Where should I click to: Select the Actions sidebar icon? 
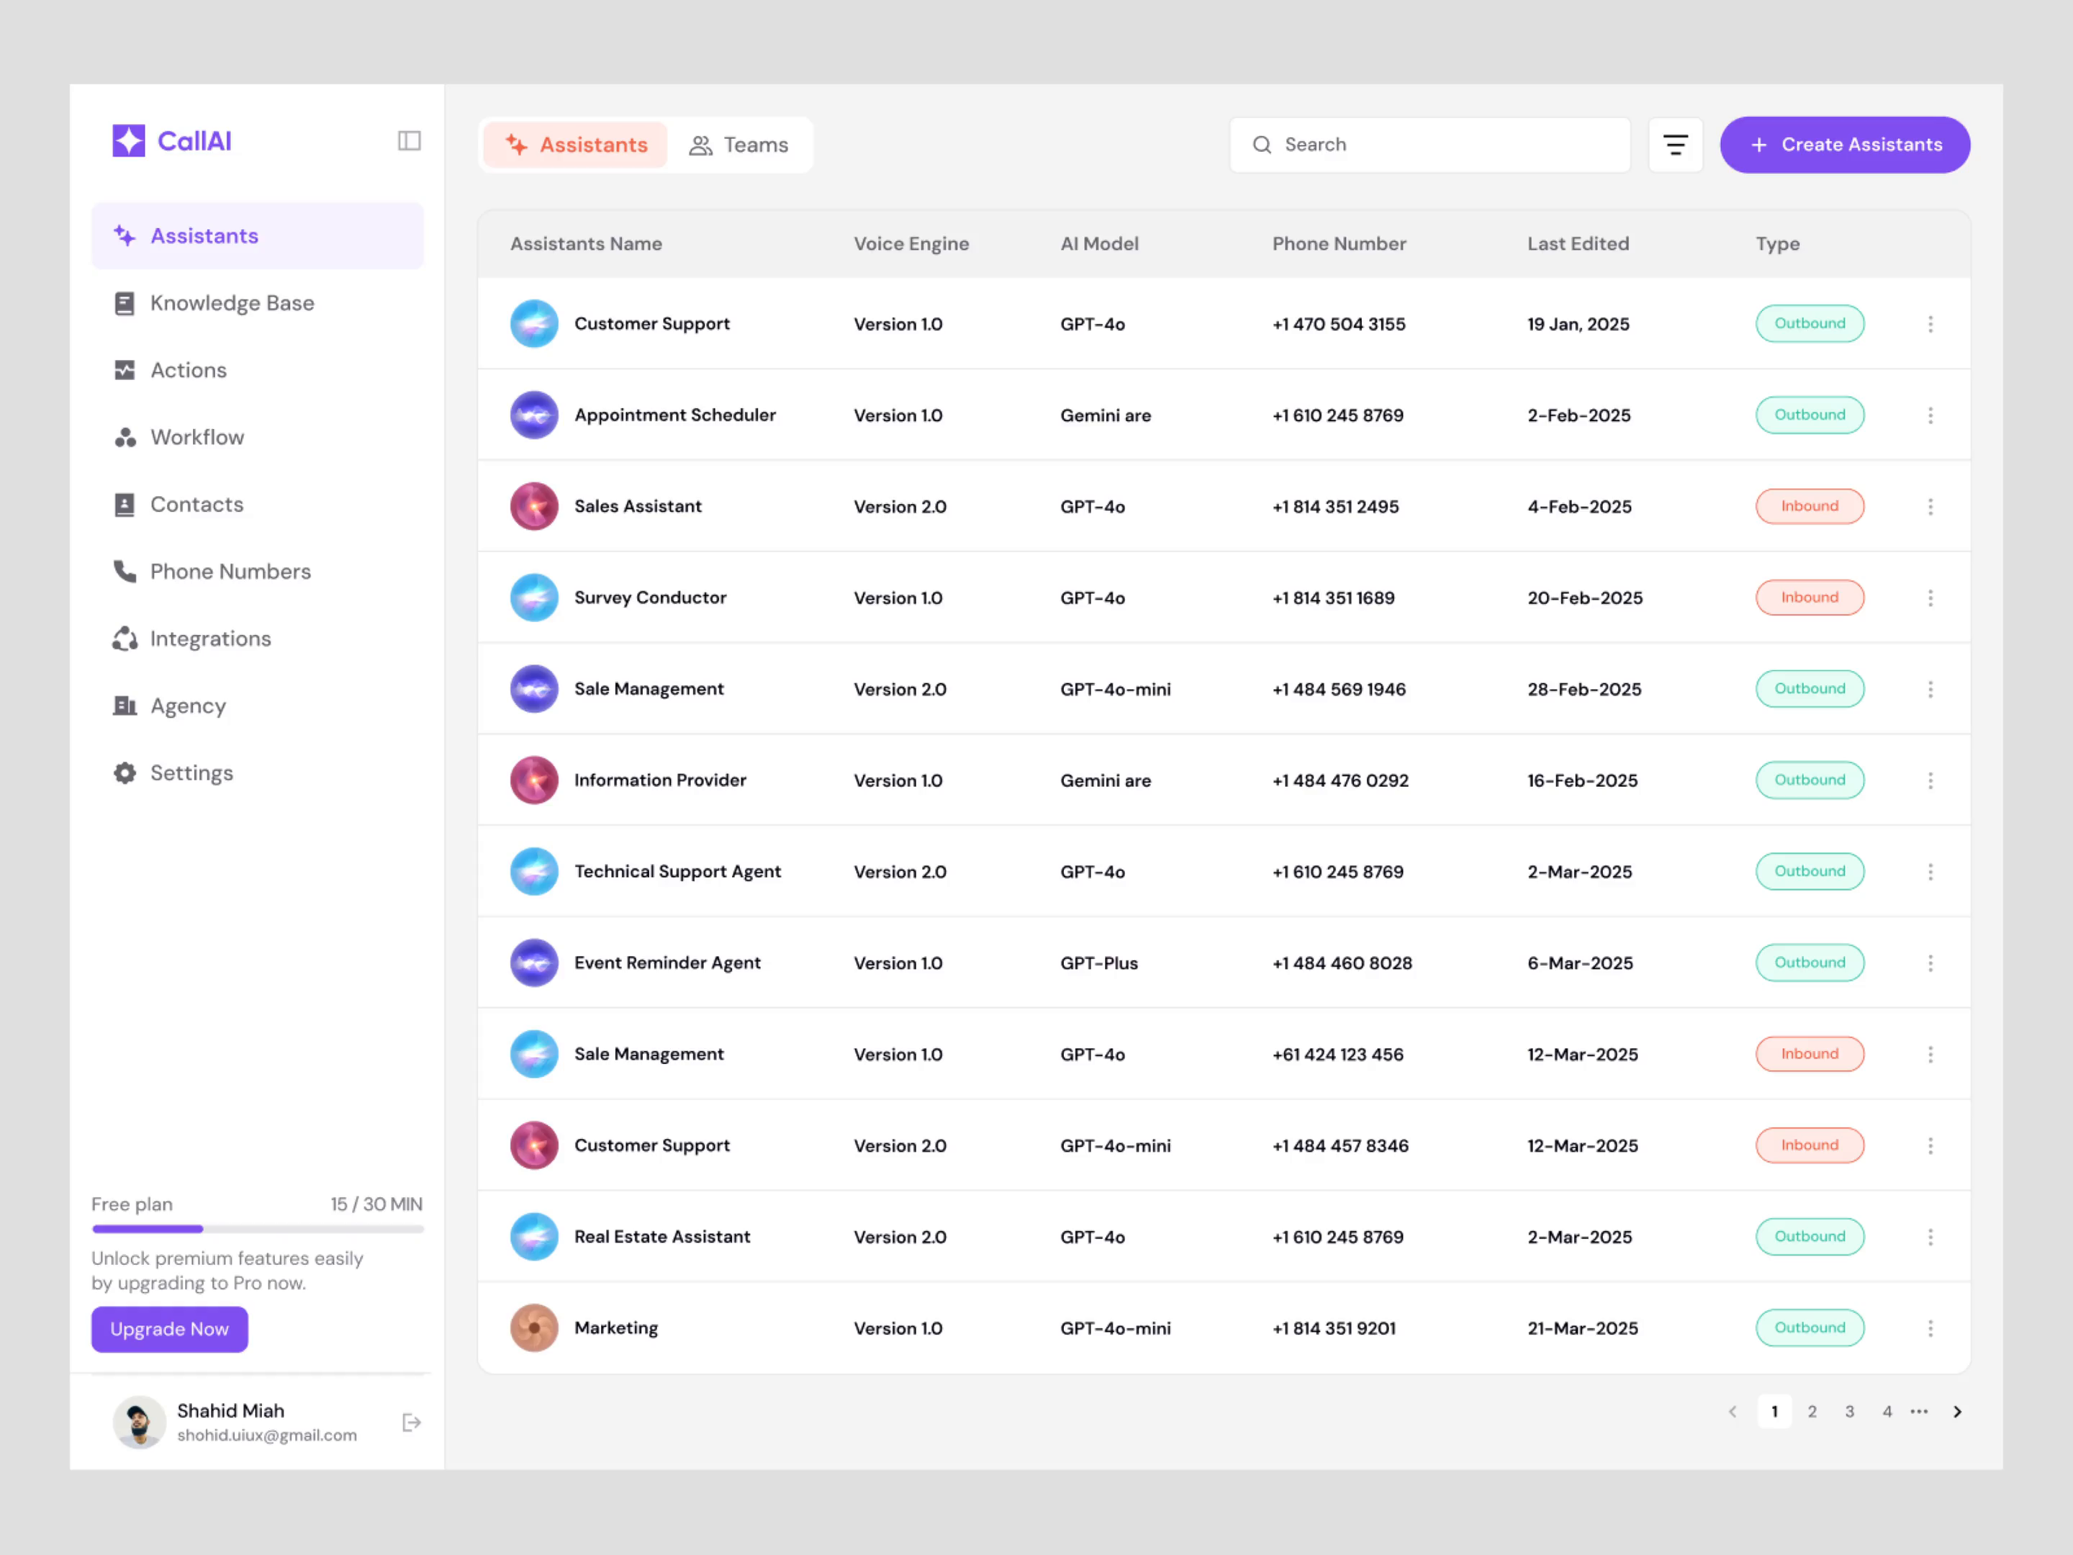click(125, 369)
